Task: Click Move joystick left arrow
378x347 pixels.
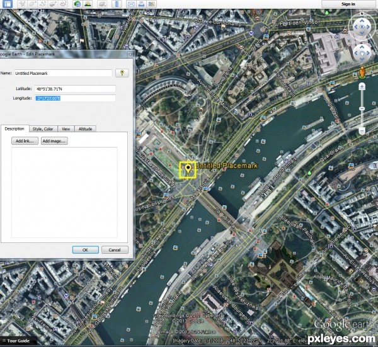Action: tap(356, 53)
